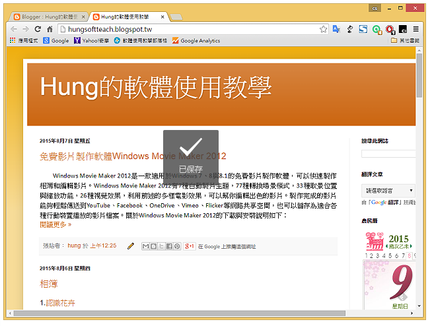The image size is (432, 326).
Task: Open the 相簿 post title
Action: (48, 284)
